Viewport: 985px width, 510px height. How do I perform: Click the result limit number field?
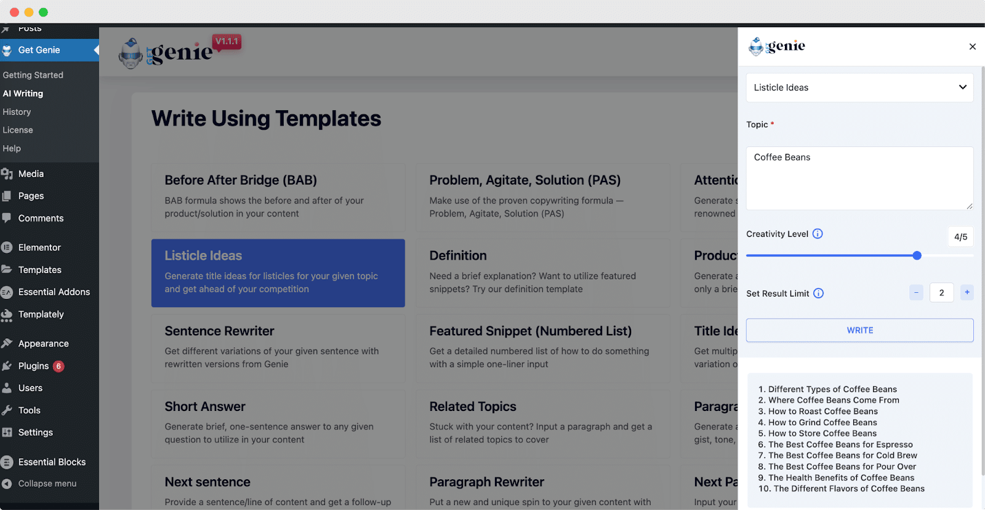point(941,293)
